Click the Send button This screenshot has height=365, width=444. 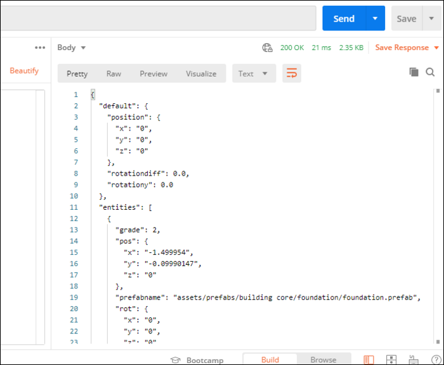coord(344,19)
